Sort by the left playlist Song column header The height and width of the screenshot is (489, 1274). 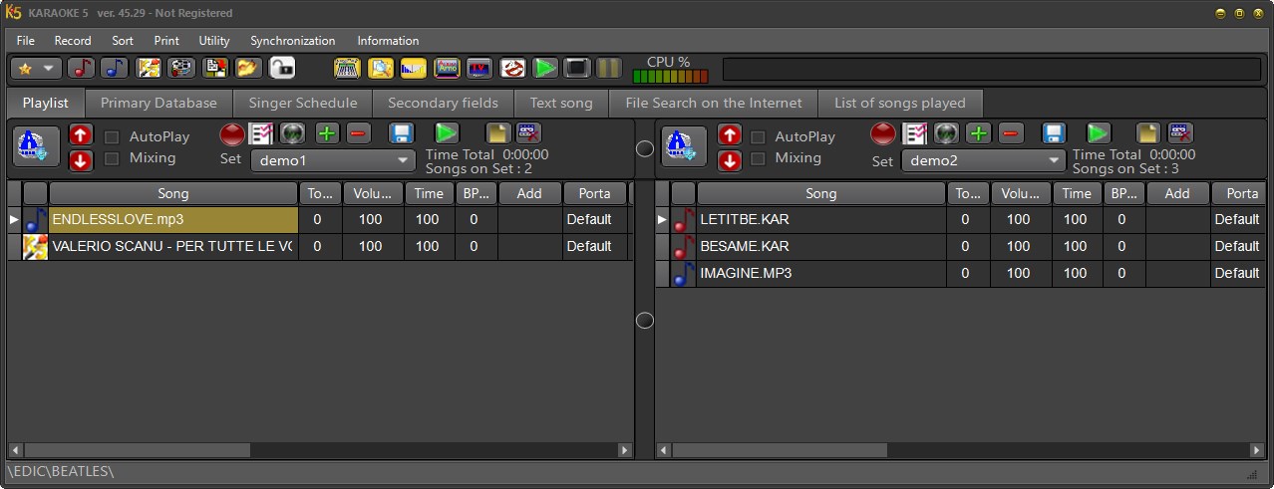(x=172, y=193)
